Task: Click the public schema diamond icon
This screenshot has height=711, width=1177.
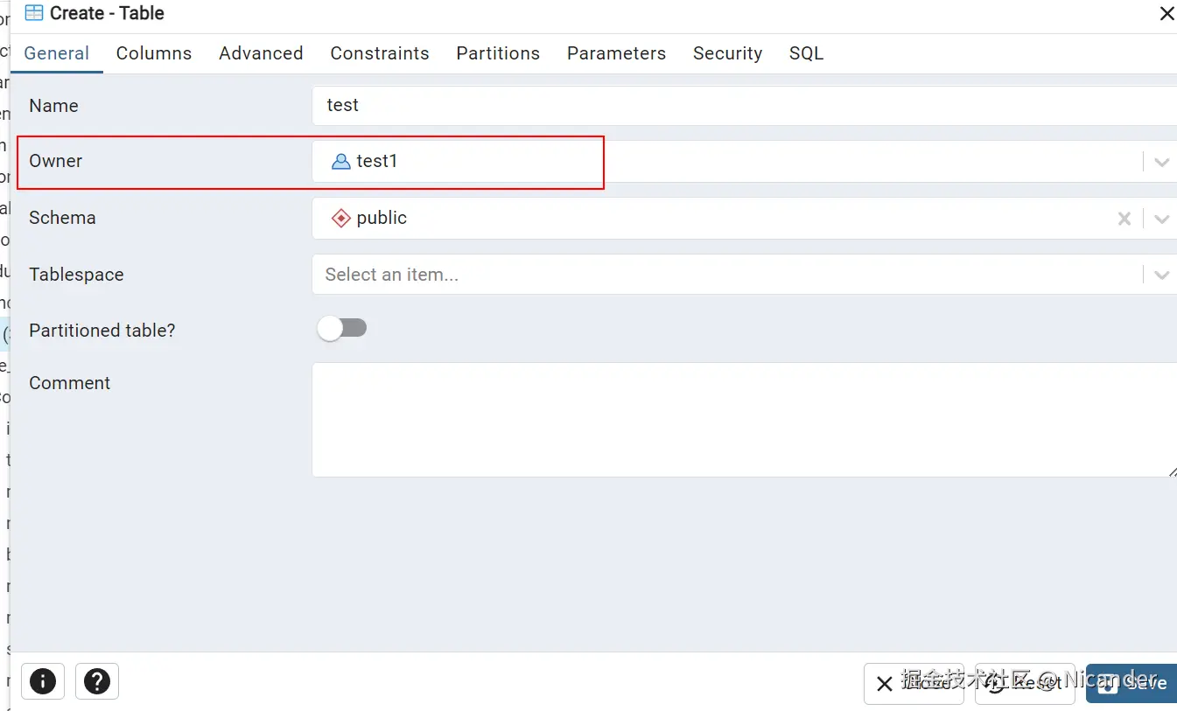Action: tap(340, 219)
